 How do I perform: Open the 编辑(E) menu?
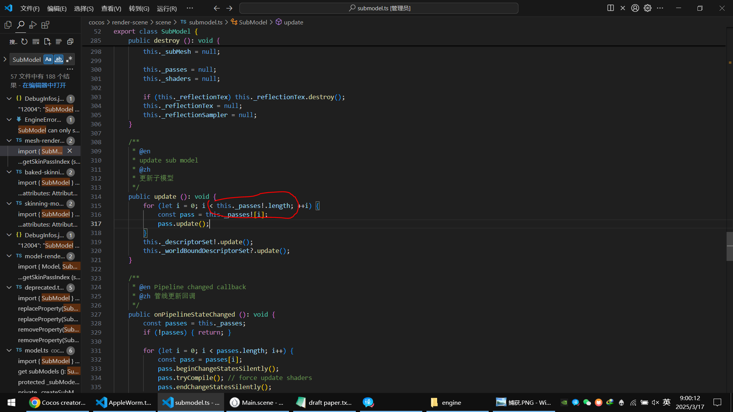(x=57, y=8)
